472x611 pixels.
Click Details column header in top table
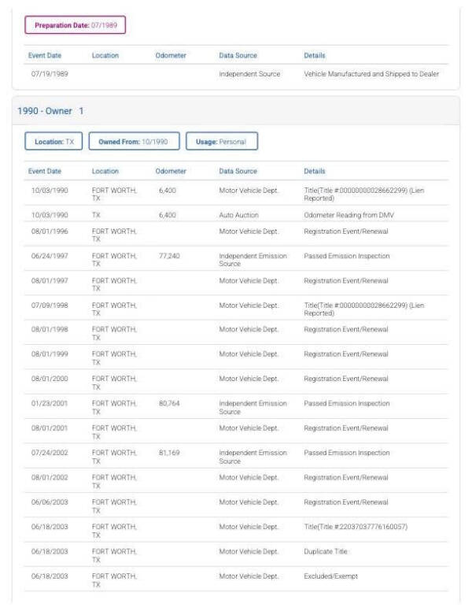pos(315,55)
